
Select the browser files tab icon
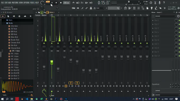coord(8,16)
